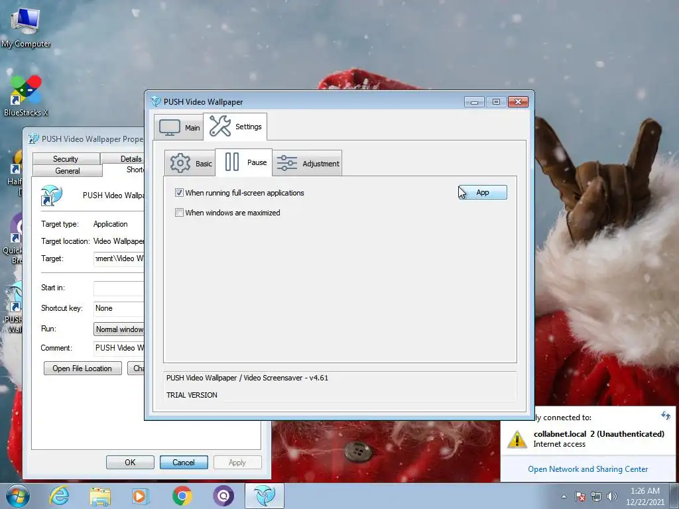Click Open File Location button

[82, 368]
